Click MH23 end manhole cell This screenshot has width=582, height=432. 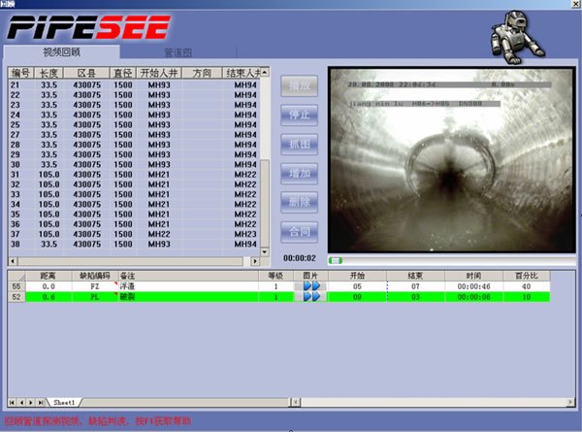(x=245, y=234)
